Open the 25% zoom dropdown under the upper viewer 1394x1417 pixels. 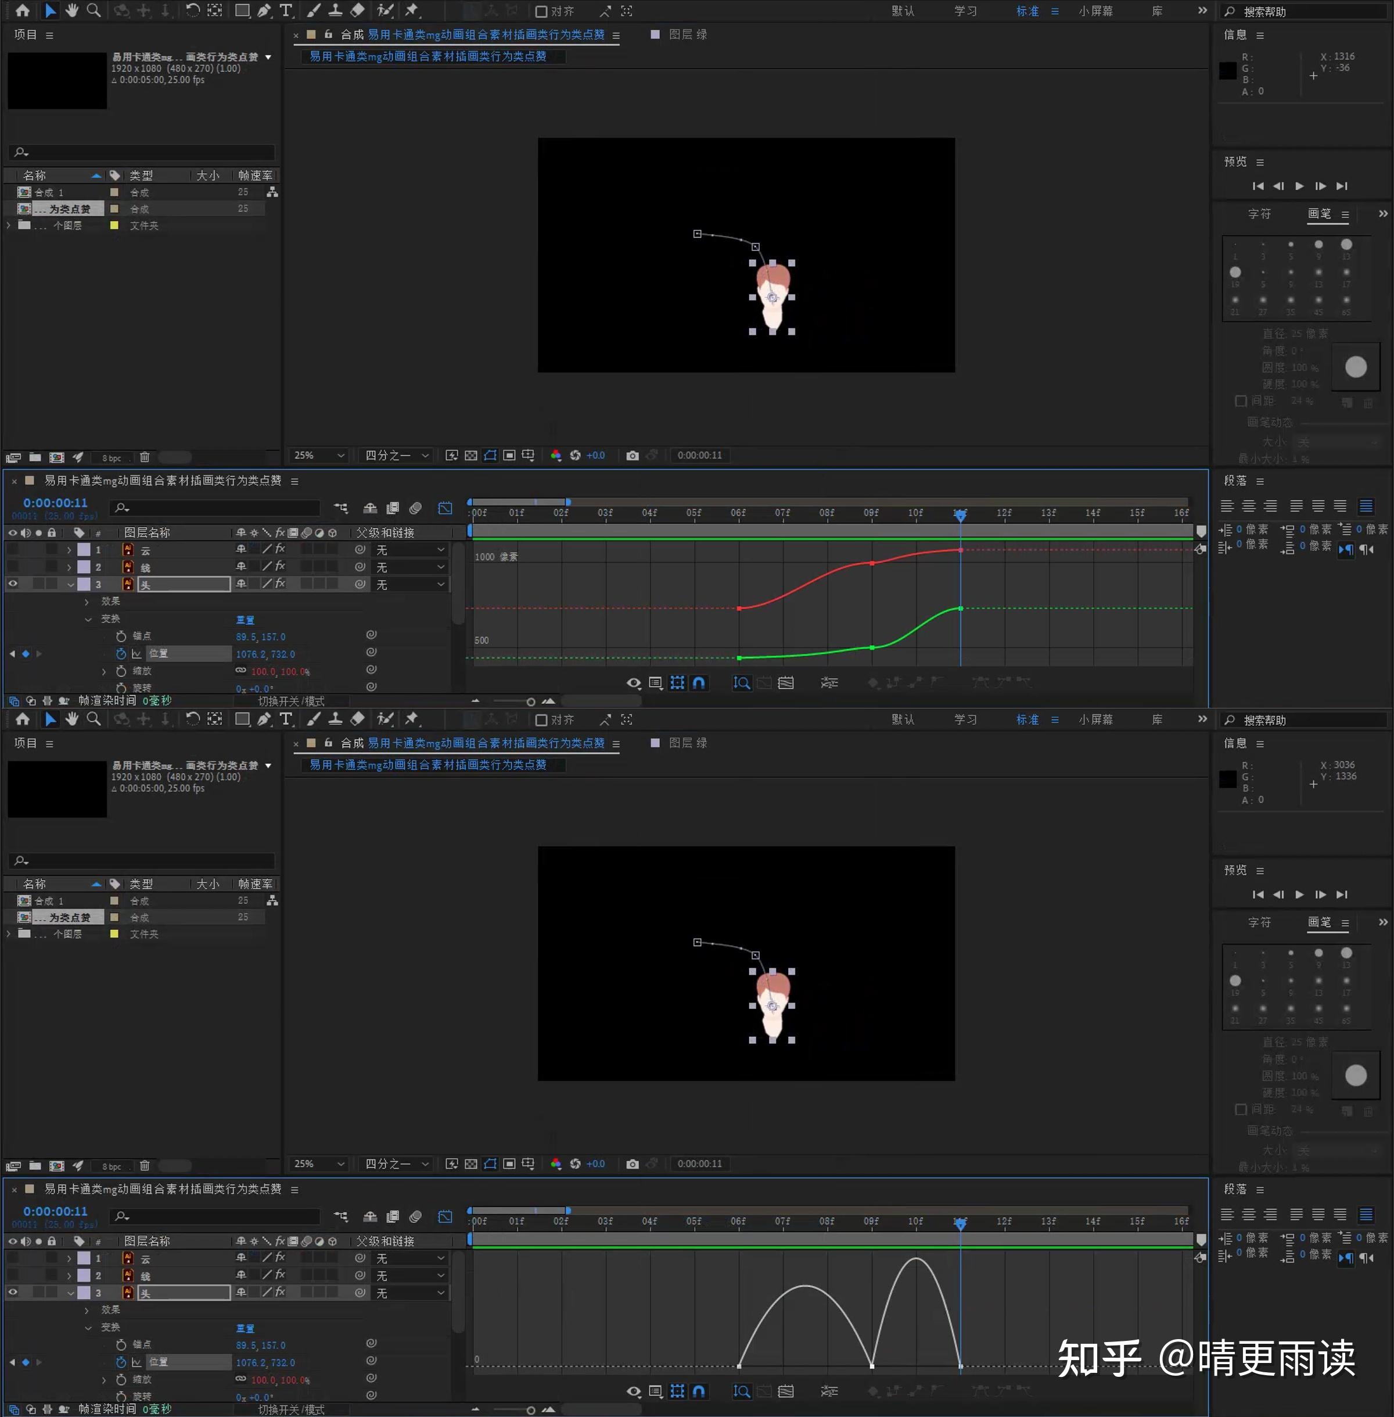tap(318, 455)
